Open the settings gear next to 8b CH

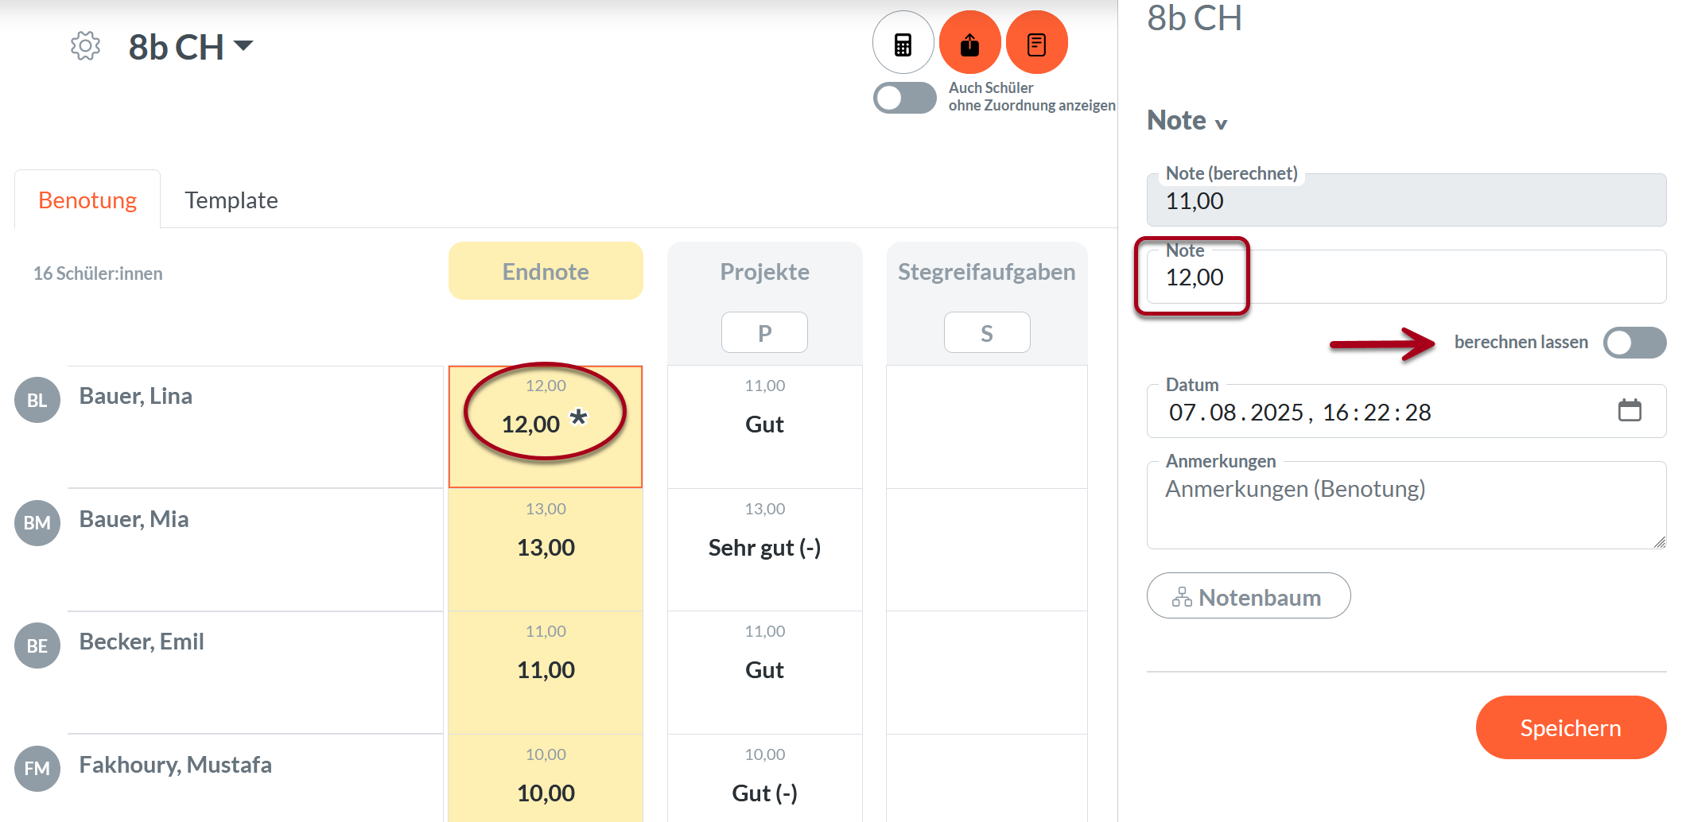[84, 46]
